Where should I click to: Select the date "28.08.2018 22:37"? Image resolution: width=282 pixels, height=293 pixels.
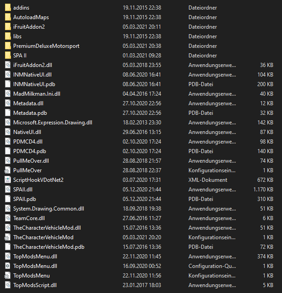[x=142, y=170]
